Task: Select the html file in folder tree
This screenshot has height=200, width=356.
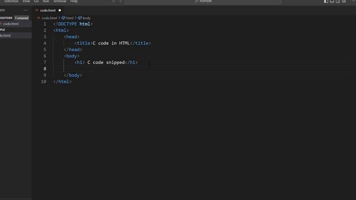Action: point(16,36)
